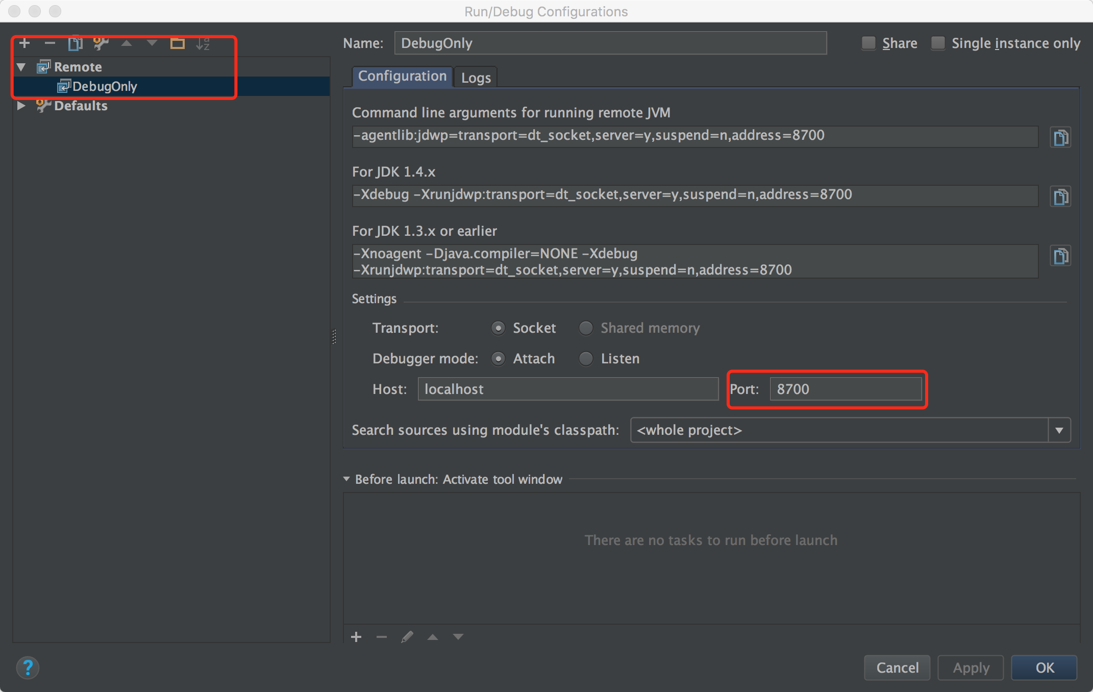Image resolution: width=1093 pixels, height=692 pixels.
Task: Switch to the Logs tab
Action: click(x=476, y=78)
